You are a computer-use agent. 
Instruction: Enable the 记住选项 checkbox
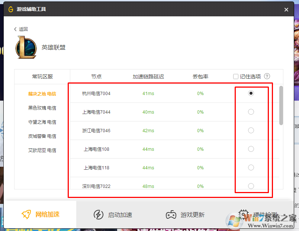pos(236,77)
